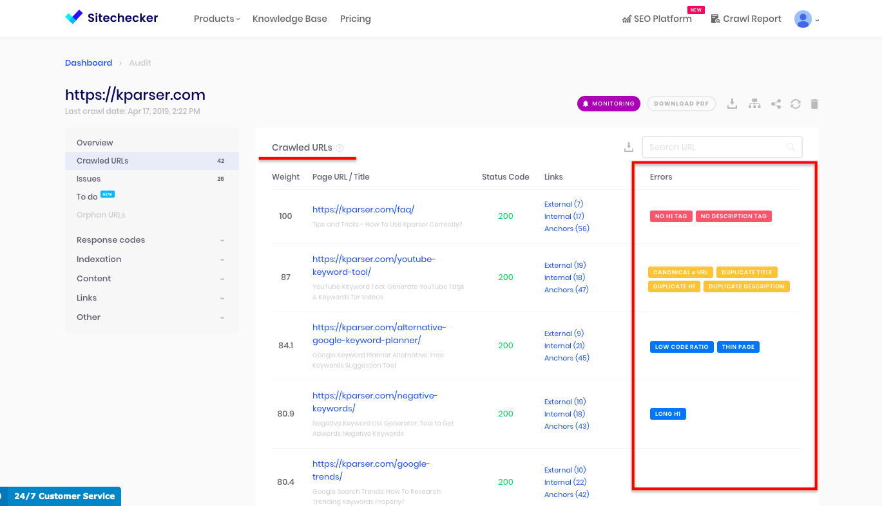882x506 pixels.
Task: Open the user avatar menu
Action: coord(807,19)
